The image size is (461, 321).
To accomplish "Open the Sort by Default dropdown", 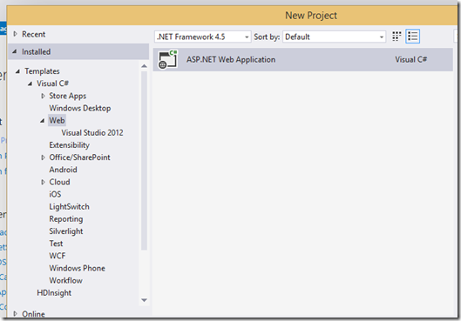I will [334, 37].
